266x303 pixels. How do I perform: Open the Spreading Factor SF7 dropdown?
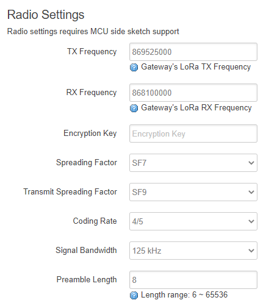coord(193,163)
